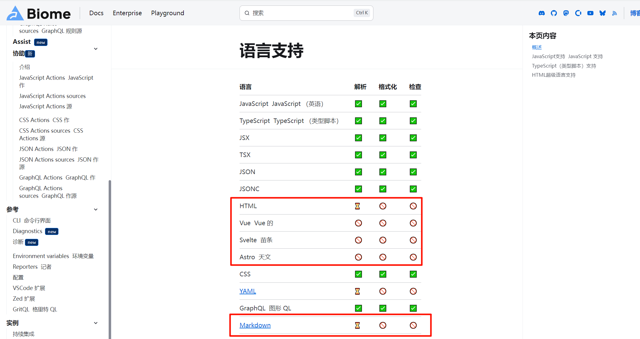Collapse the 参考 sidebar section chevron
Screen dimensions: 640x339
[96, 209]
